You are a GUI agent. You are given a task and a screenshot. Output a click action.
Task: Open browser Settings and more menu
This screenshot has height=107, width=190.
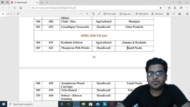point(187,8)
